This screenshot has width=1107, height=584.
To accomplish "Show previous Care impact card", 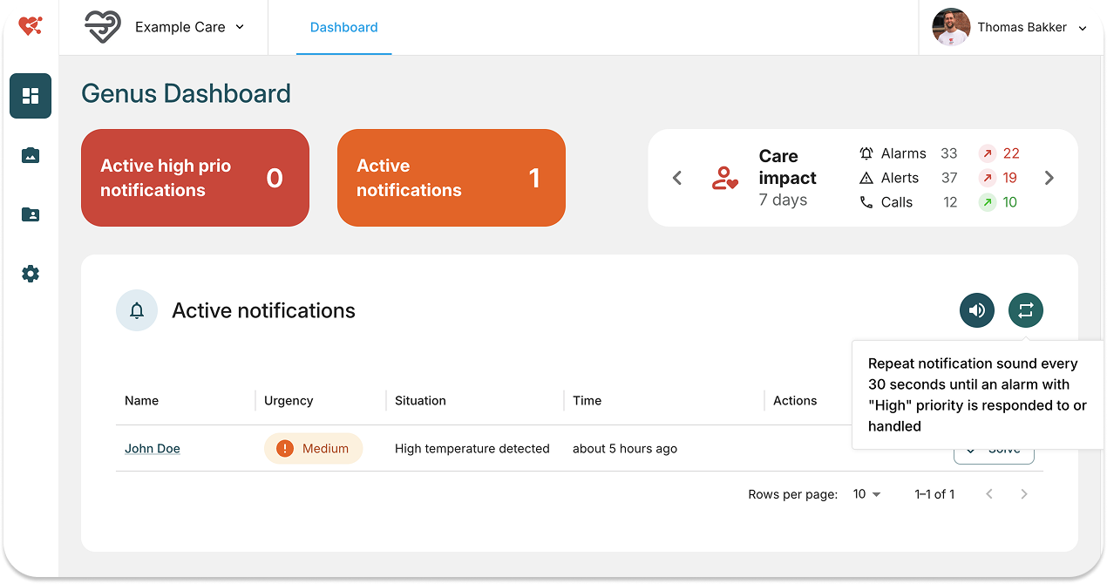I will [677, 178].
